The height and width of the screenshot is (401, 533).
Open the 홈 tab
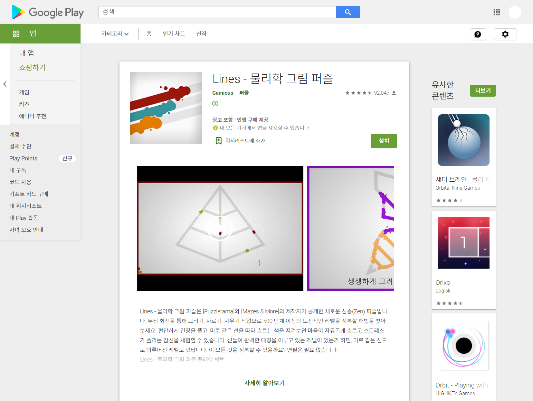click(149, 34)
